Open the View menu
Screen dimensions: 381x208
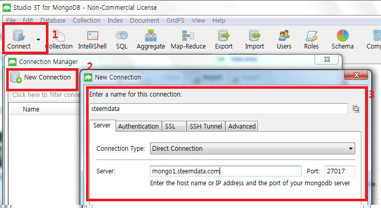(x=198, y=21)
